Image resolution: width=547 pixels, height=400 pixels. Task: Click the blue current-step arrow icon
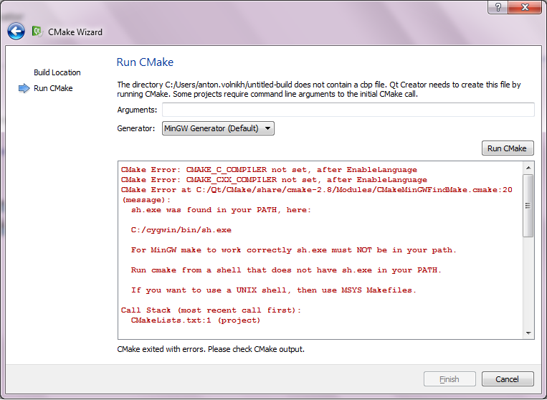click(24, 88)
